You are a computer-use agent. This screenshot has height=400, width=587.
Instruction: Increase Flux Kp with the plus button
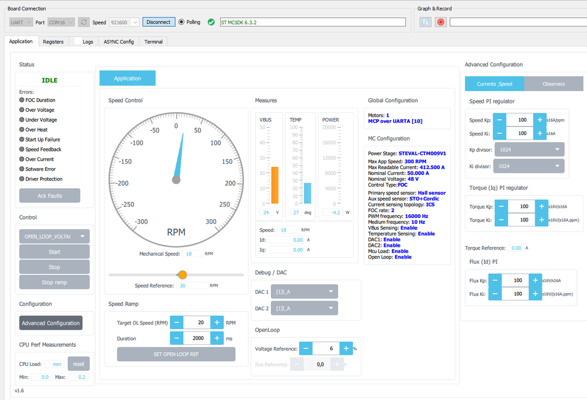[x=535, y=280]
